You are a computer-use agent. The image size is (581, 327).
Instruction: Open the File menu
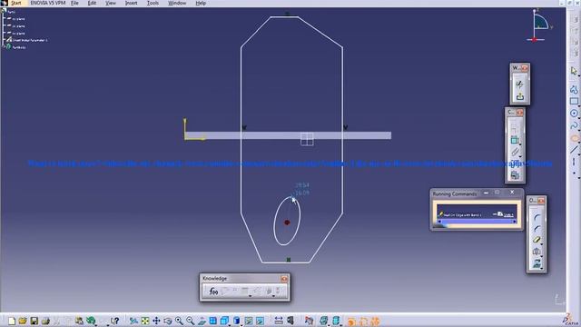point(74,3)
